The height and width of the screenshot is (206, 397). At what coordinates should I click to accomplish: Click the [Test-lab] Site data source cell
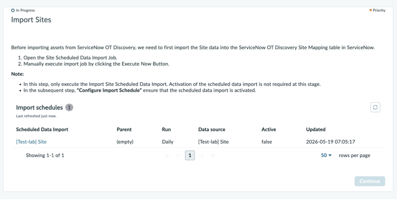(x=213, y=142)
